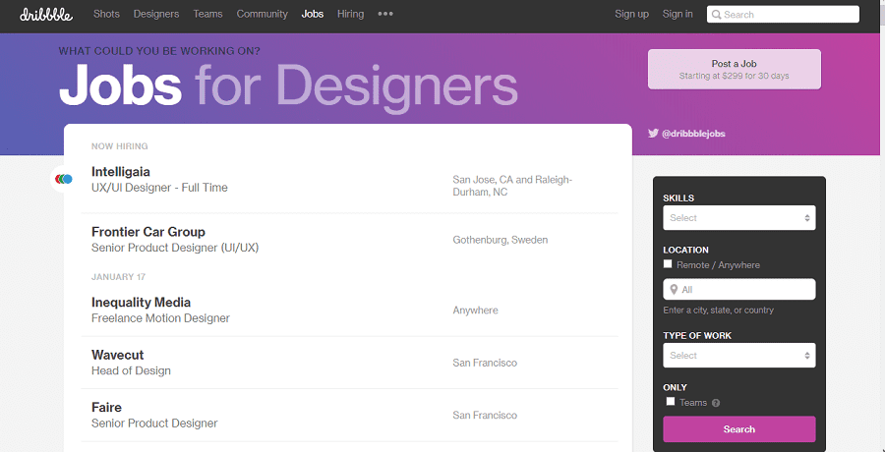Open the Skills select dropdown
Viewport: 885px width, 452px height.
[x=738, y=218]
